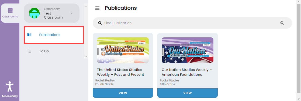Select Publications in sidebar menu

[x=54, y=35]
